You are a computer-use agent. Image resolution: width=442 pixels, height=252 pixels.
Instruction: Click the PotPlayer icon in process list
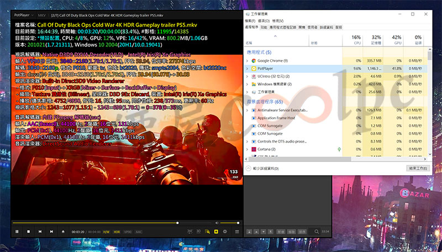(x=254, y=69)
